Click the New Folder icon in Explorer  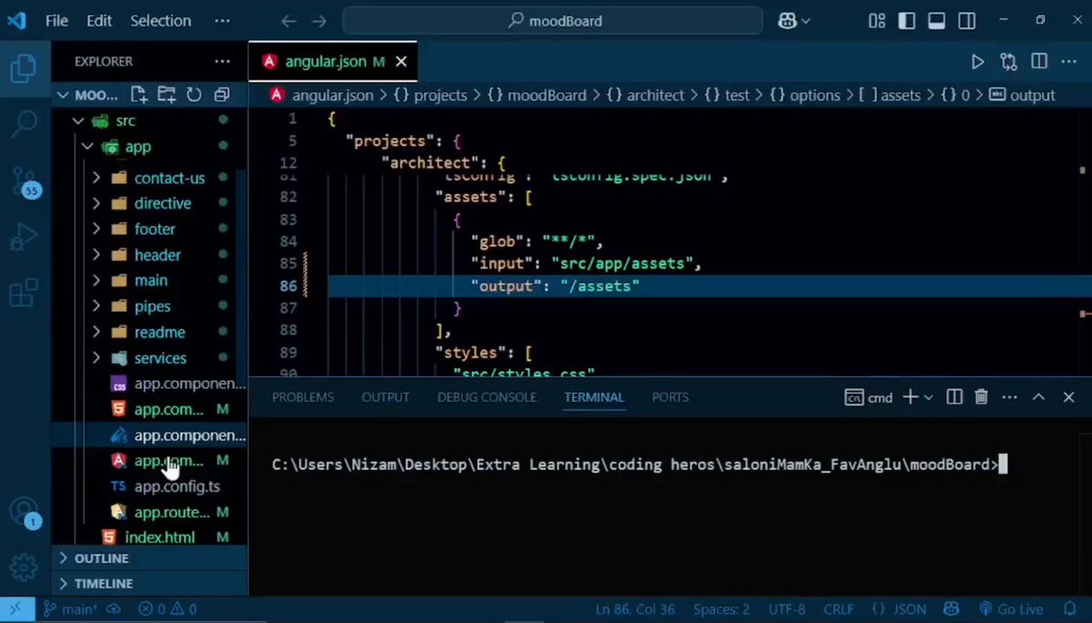click(167, 94)
